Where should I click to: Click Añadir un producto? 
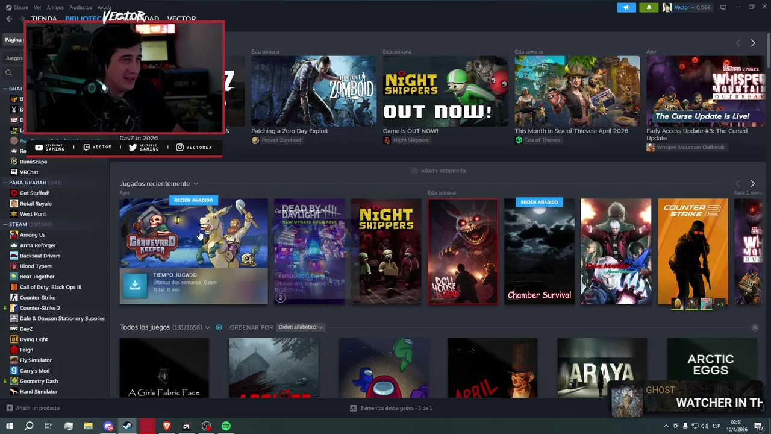tap(33, 408)
